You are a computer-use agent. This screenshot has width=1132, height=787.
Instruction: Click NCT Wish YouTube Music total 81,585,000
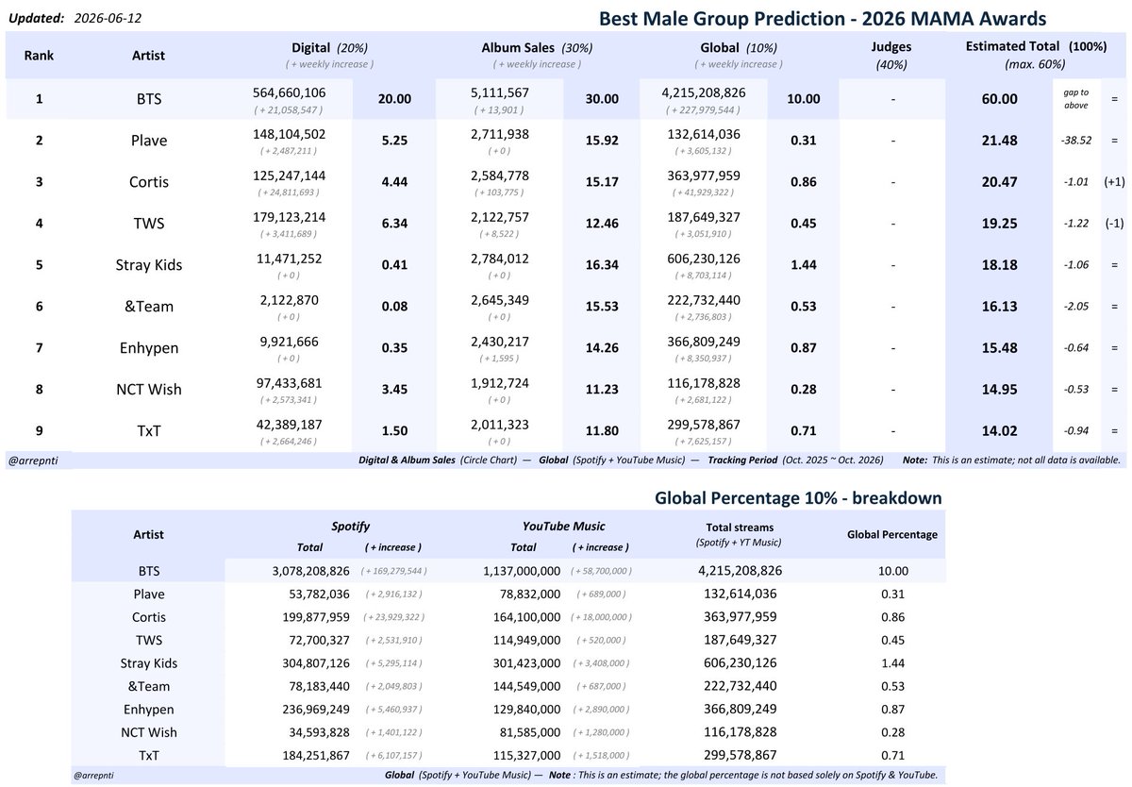tap(530, 731)
